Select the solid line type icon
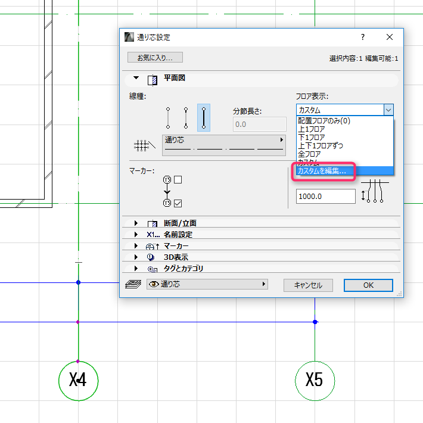423x423 pixels. (x=204, y=117)
